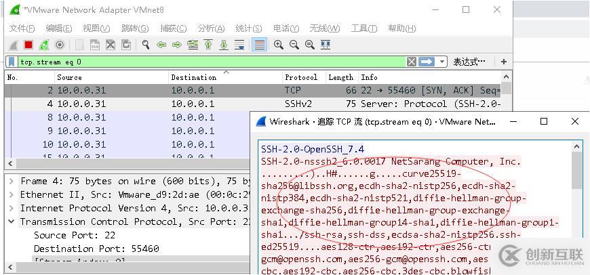590x275 pixels.
Task: Stop the running capture with the red square
Action: [x=28, y=45]
